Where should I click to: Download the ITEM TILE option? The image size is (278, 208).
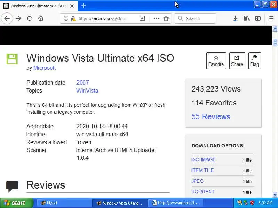point(203,170)
